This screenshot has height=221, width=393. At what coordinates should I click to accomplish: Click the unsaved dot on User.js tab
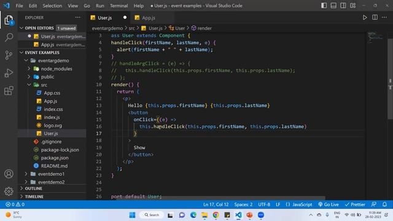pyautogui.click(x=125, y=18)
